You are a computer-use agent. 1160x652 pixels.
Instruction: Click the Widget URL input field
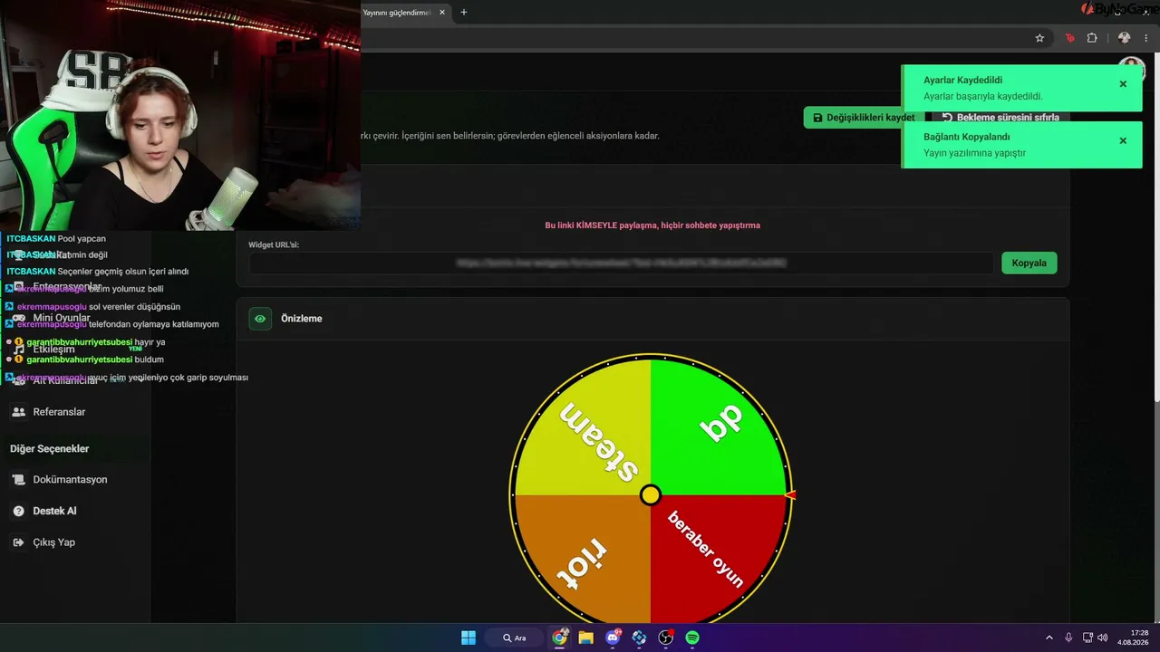(x=621, y=263)
